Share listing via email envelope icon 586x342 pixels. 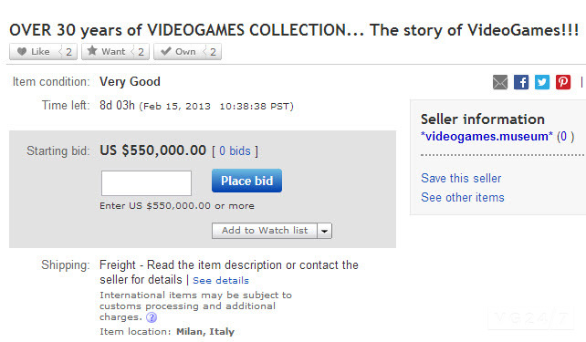[x=500, y=82]
